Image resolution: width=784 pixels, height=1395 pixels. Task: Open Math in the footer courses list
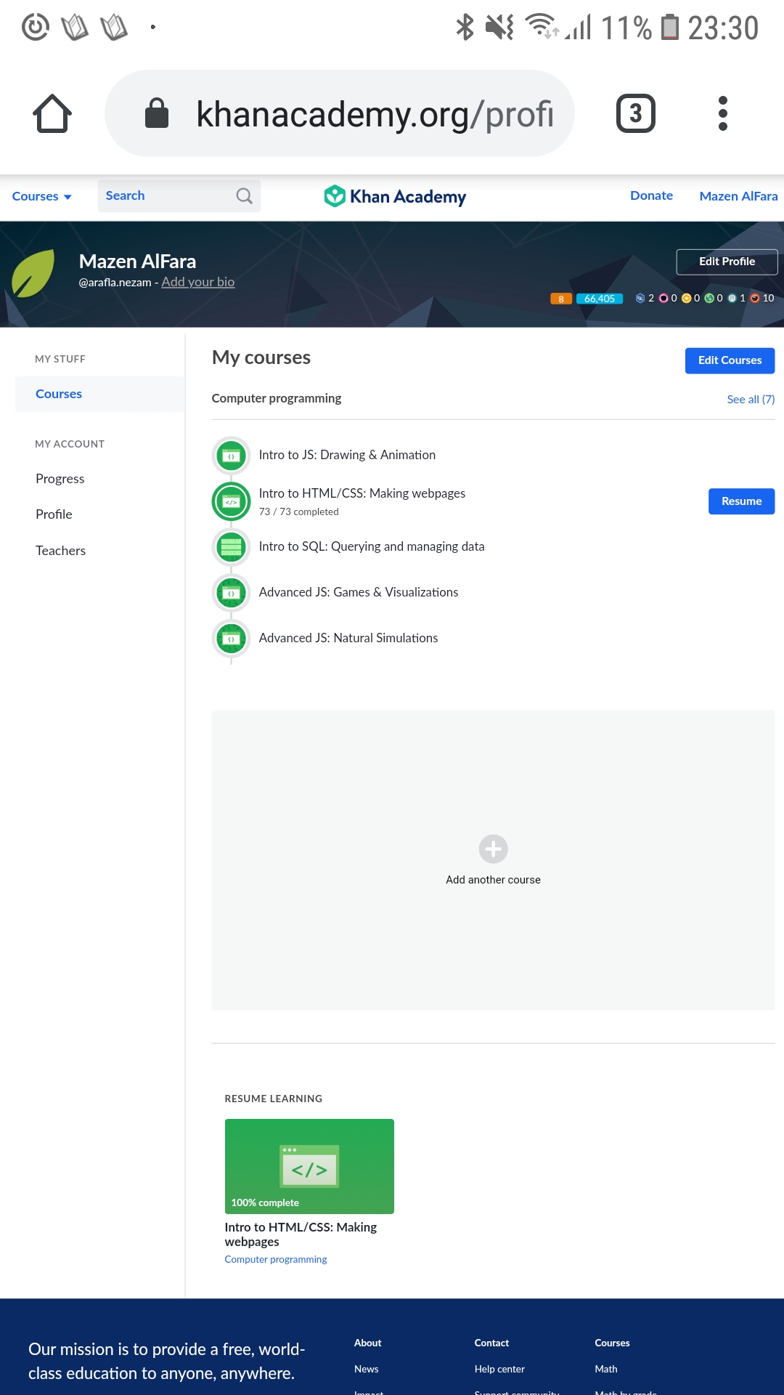coord(605,1369)
